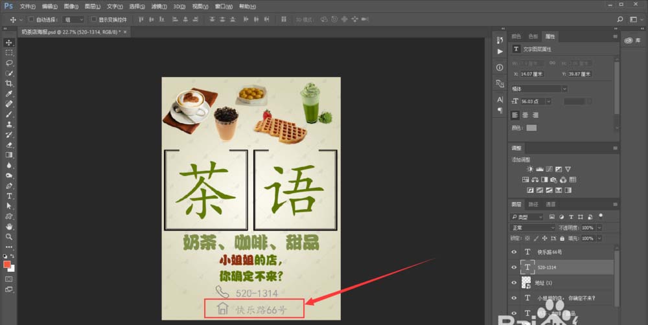Select the Hand tool

pos(8,227)
